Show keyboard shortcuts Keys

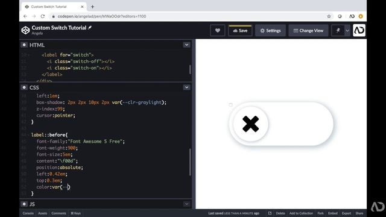point(75,213)
